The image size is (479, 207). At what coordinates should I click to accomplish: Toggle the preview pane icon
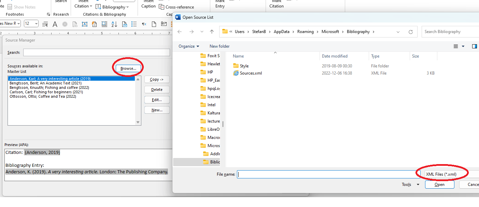pyautogui.click(x=474, y=46)
